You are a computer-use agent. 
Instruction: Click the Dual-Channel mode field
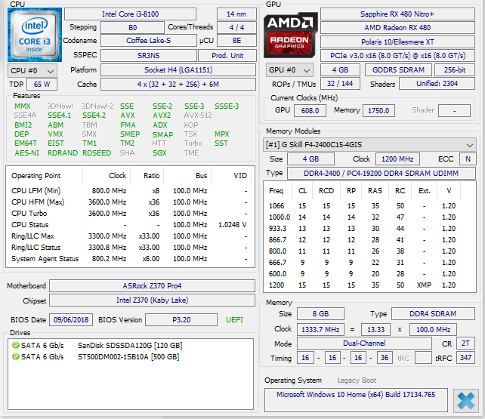364,344
